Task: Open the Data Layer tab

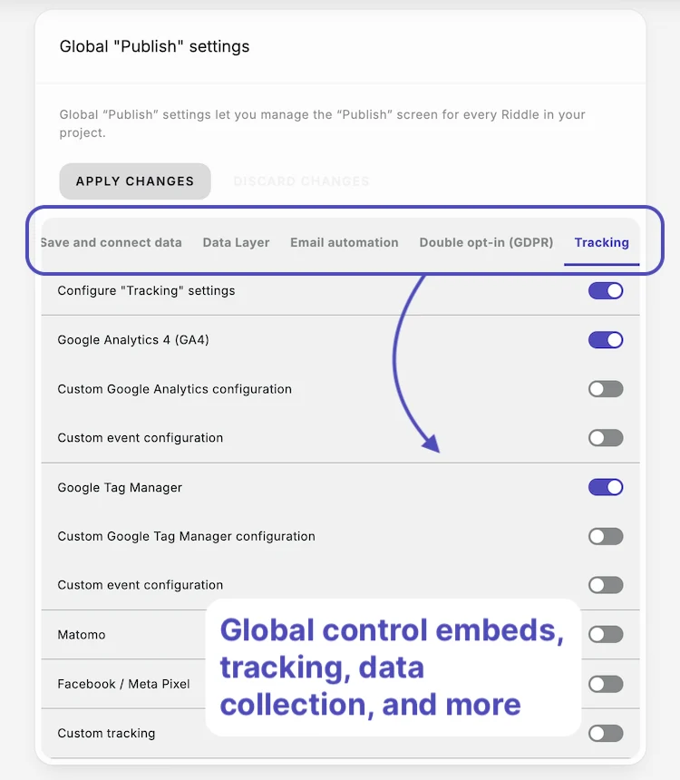Action: click(x=236, y=242)
